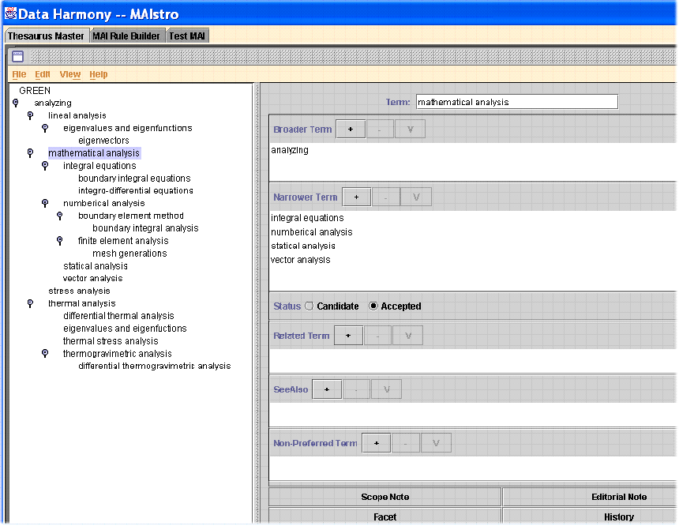This screenshot has width=679, height=526.
Task: Add a SeeAlso reference via its + icon
Action: tap(327, 389)
